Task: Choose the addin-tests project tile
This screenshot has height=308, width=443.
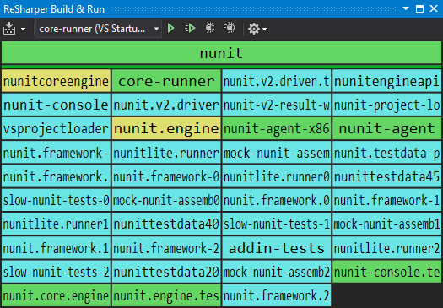Action: pyautogui.click(x=276, y=248)
